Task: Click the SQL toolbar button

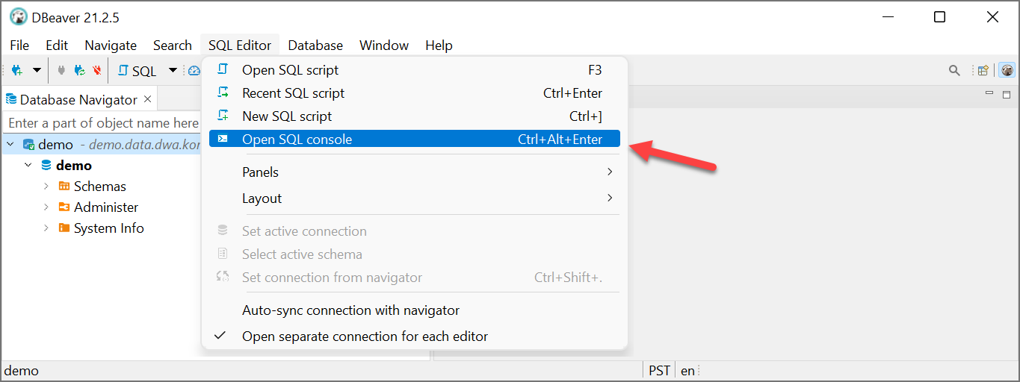Action: (137, 71)
